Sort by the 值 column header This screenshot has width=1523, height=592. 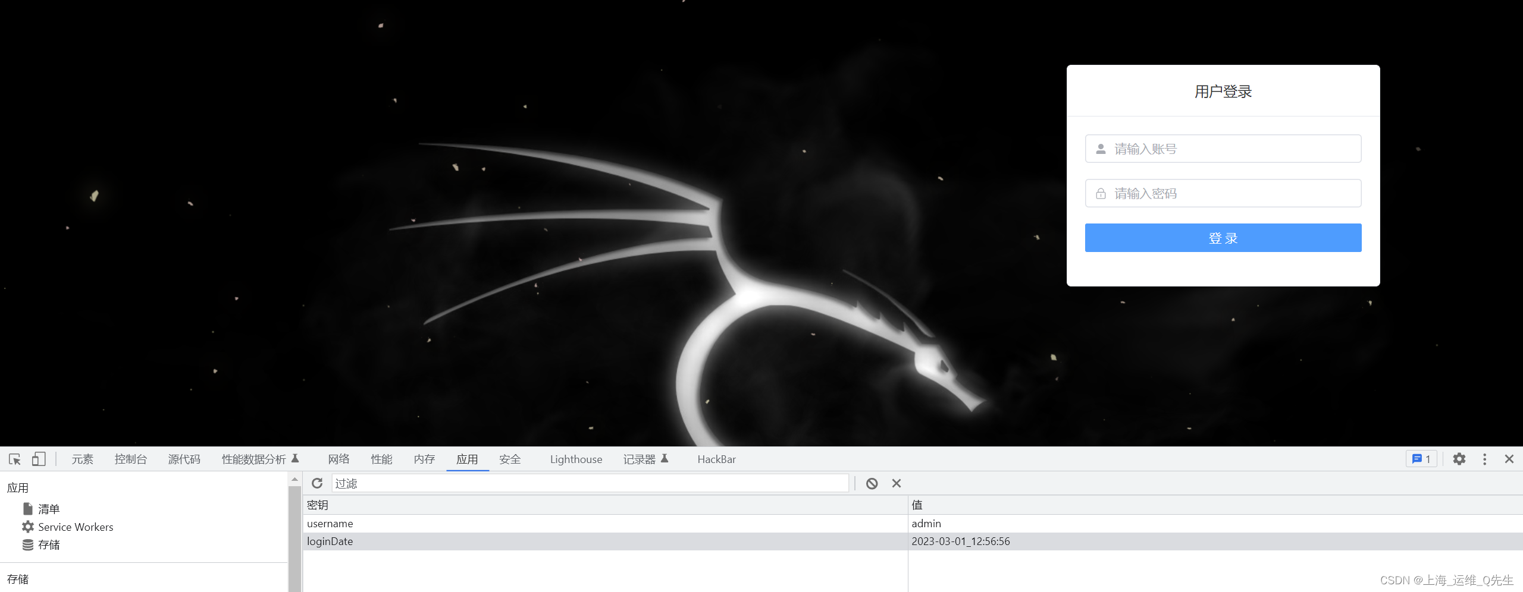pyautogui.click(x=1215, y=505)
